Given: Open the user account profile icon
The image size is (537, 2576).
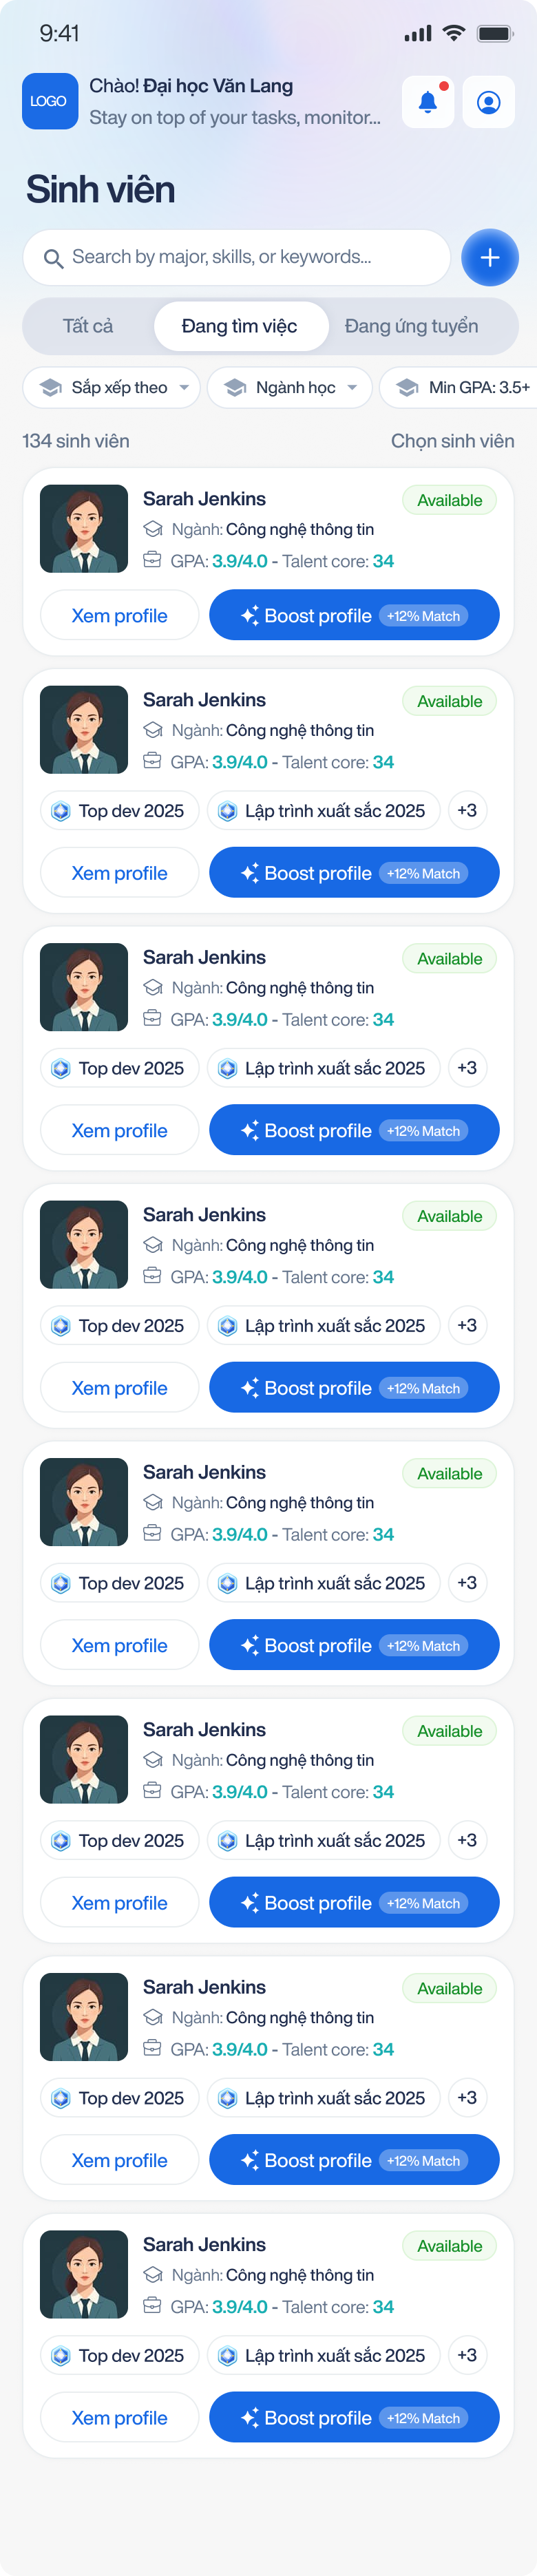Looking at the screenshot, I should (489, 102).
